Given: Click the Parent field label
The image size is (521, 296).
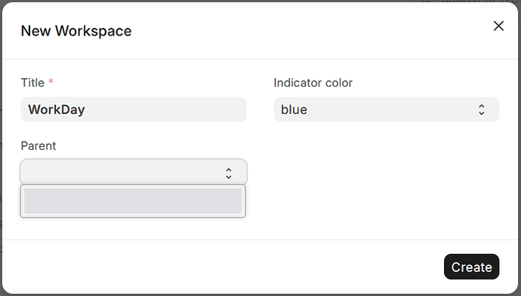Looking at the screenshot, I should [x=39, y=146].
